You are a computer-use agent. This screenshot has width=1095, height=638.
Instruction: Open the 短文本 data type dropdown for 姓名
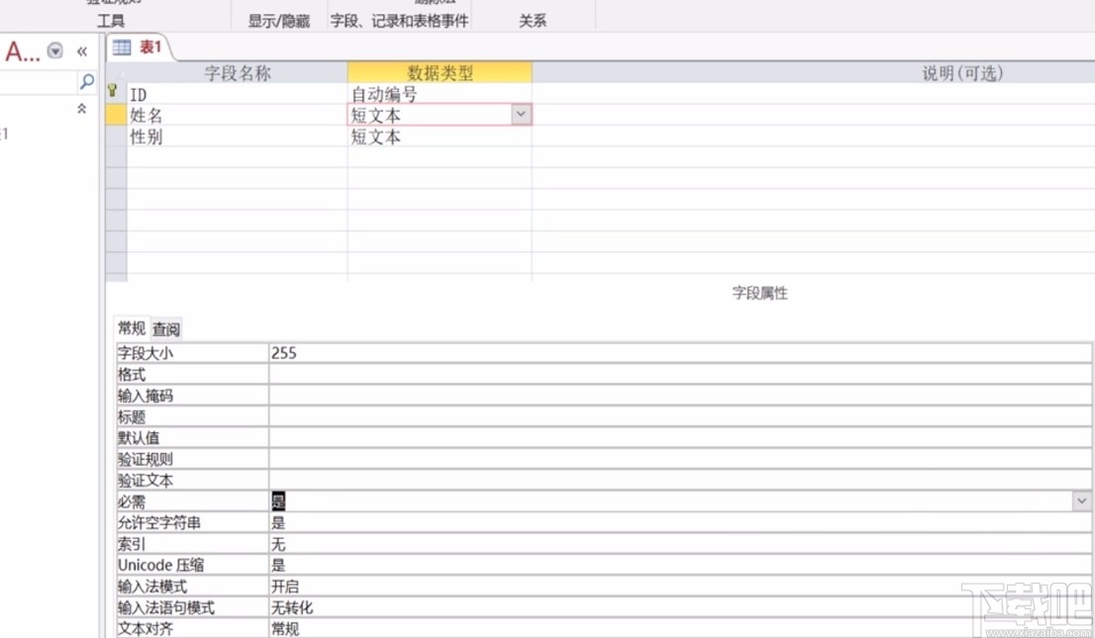pyautogui.click(x=521, y=115)
